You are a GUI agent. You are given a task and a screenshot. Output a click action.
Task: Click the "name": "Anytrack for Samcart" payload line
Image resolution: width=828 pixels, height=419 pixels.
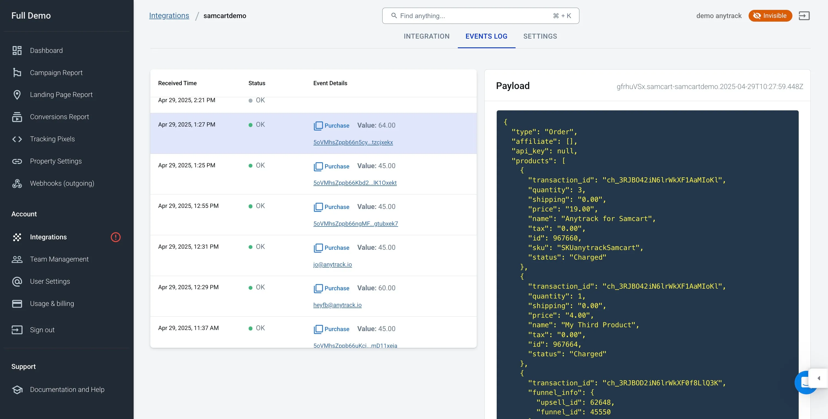pos(591,219)
